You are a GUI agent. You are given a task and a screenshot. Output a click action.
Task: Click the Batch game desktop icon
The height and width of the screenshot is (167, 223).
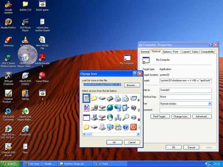tap(42, 6)
